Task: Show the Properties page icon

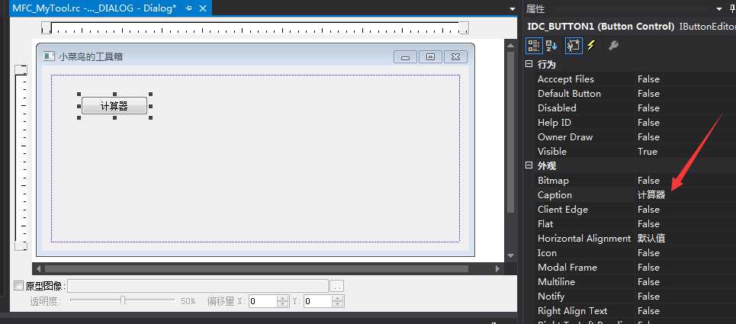Action: pos(574,46)
